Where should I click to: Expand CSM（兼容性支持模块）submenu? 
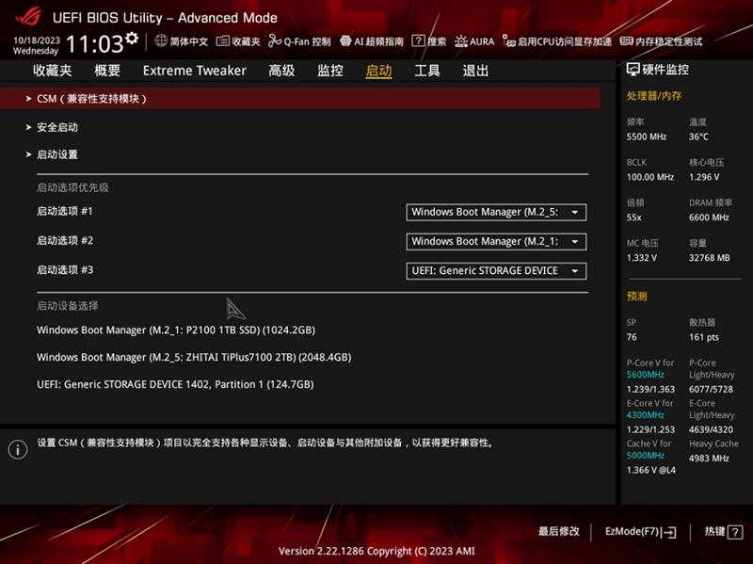point(300,99)
